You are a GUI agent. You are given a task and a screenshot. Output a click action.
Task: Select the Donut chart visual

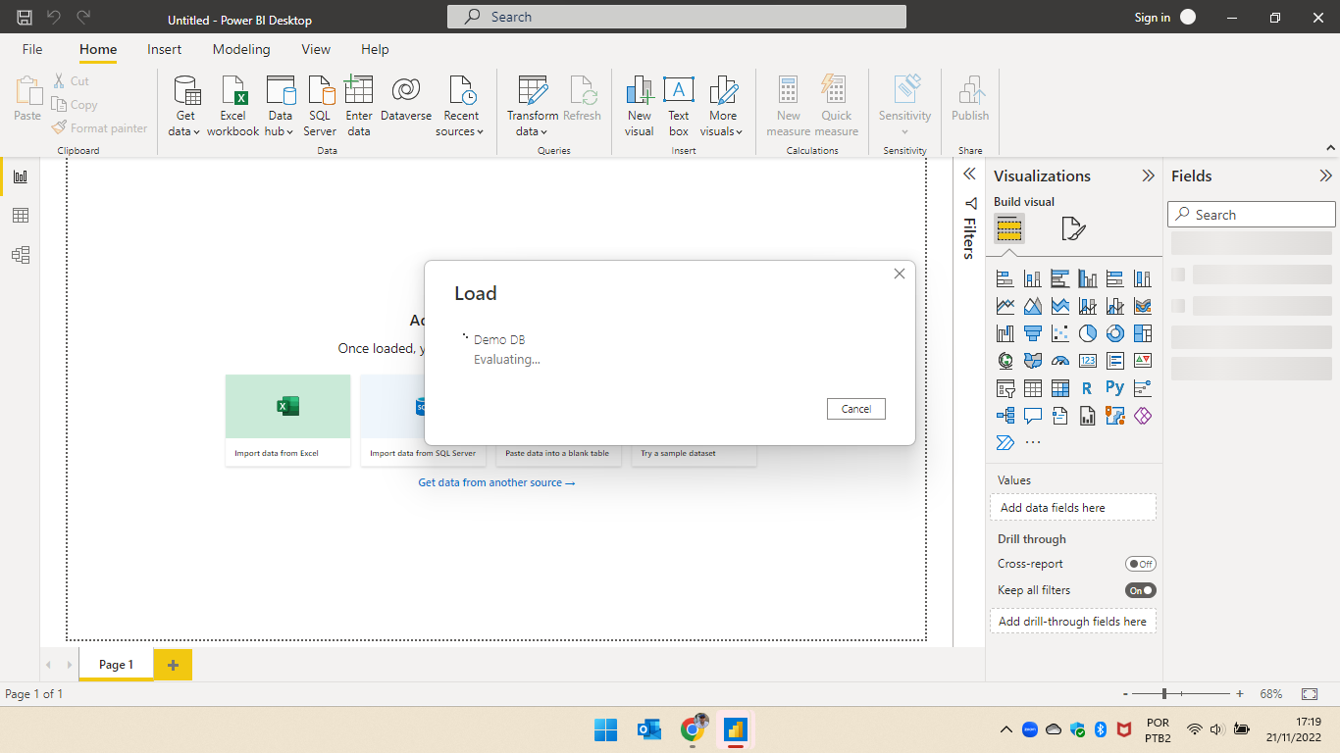1114,333
